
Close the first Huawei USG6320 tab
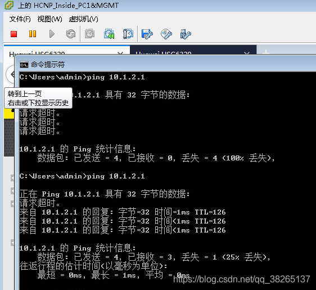[120, 53]
